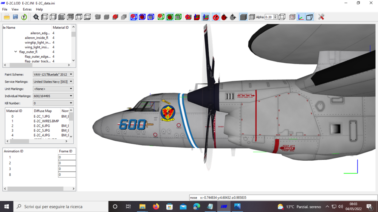
Task: Open the Unit Markings dropdown
Action: click(53, 89)
